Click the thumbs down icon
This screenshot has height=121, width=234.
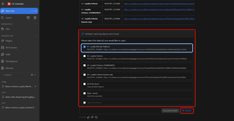(x=92, y=117)
